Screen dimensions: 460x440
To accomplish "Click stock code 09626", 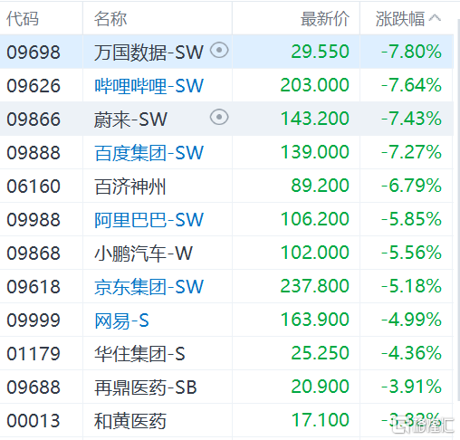I will pos(34,85).
